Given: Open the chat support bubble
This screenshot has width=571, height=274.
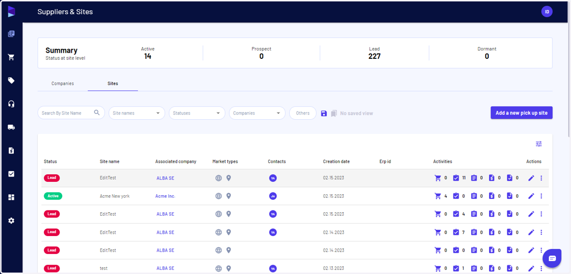Looking at the screenshot, I should pyautogui.click(x=552, y=258).
